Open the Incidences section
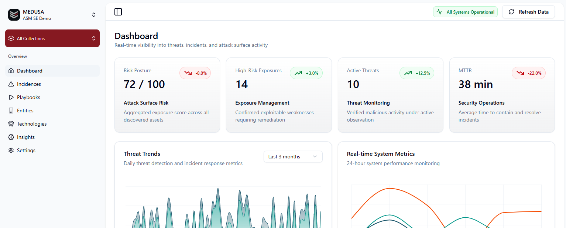 (28, 84)
